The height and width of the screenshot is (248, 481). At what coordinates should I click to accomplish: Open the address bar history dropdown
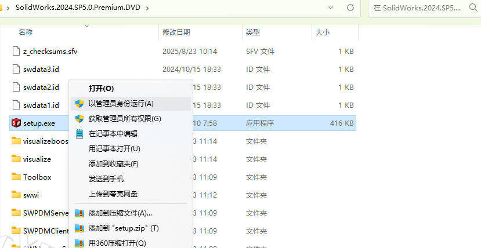coord(330,8)
